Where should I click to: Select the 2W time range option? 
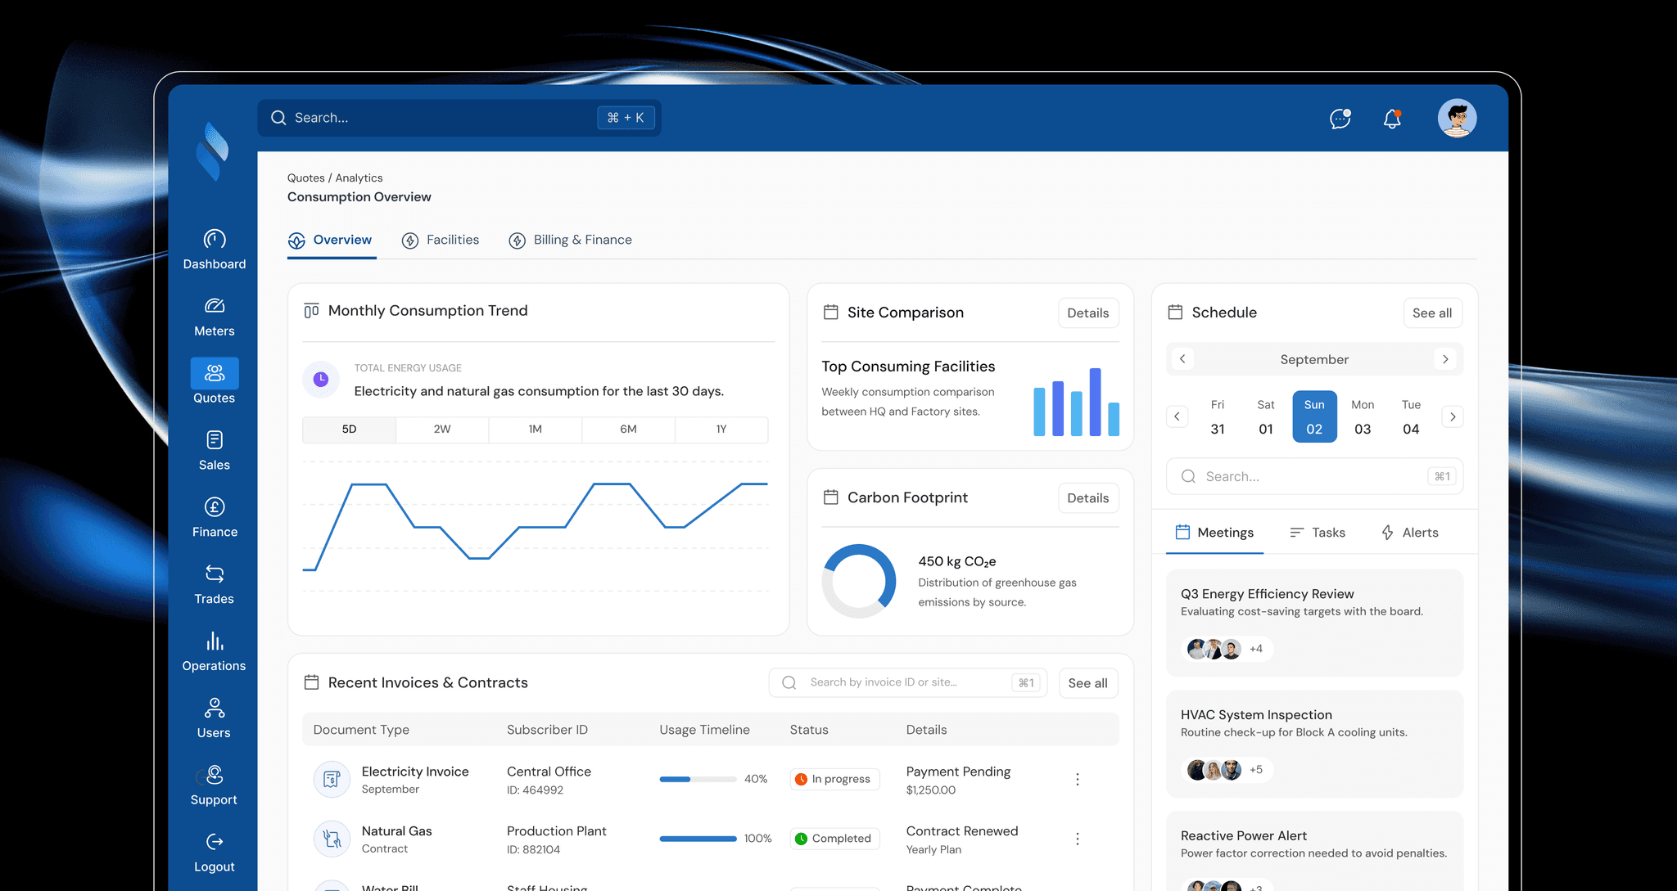442,430
